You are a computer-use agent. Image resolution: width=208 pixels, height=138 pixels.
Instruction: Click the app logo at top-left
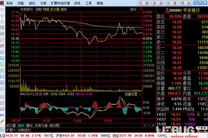tap(2, 3)
